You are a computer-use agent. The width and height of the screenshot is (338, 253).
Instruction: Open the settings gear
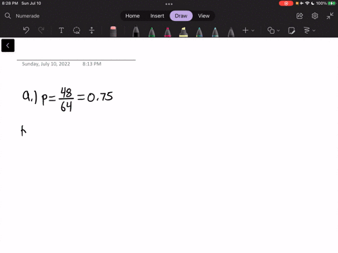tap(315, 16)
